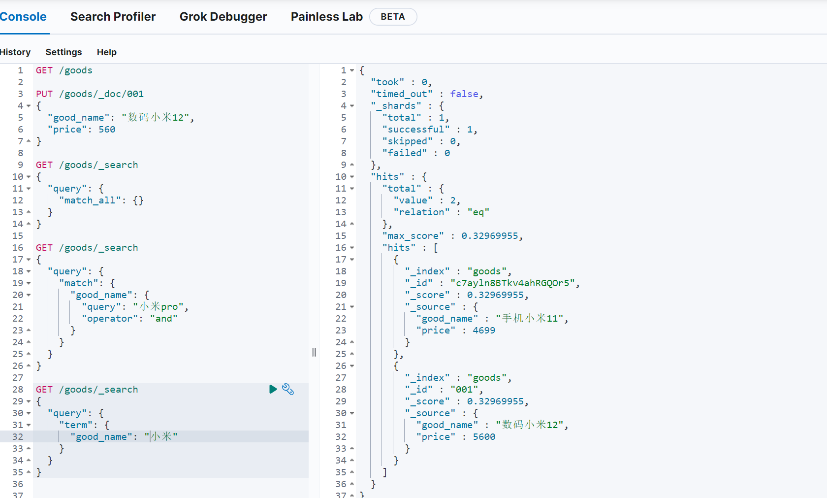Open the Grok Debugger tab
The height and width of the screenshot is (498, 827).
click(x=223, y=17)
